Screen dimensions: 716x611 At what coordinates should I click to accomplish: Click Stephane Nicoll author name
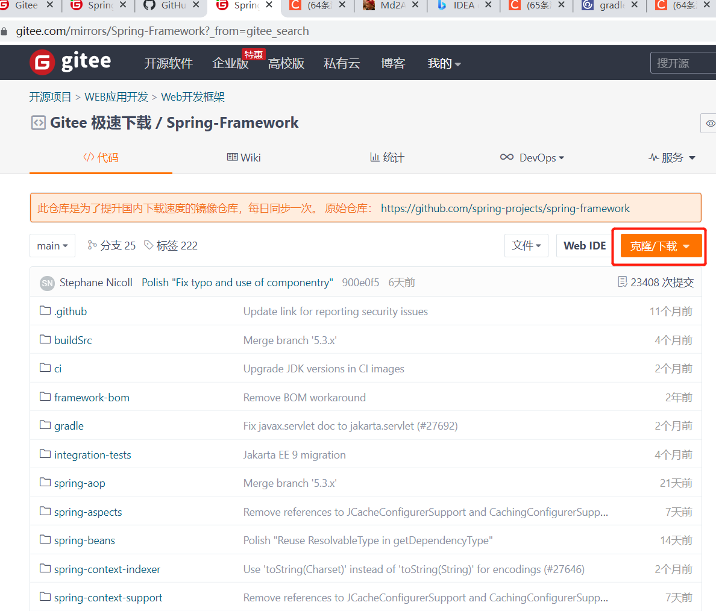(96, 283)
